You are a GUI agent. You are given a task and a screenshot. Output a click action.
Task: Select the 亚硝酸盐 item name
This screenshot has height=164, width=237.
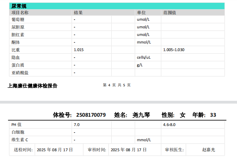20,73
